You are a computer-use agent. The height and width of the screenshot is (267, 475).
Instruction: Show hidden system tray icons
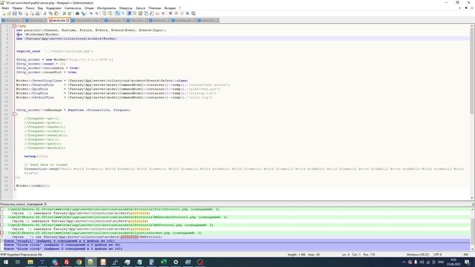[x=404, y=262]
